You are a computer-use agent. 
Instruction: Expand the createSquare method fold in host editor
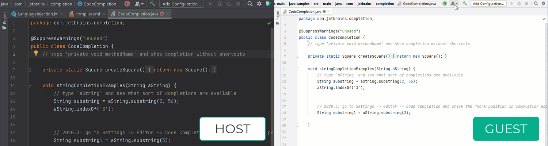(x=28, y=70)
